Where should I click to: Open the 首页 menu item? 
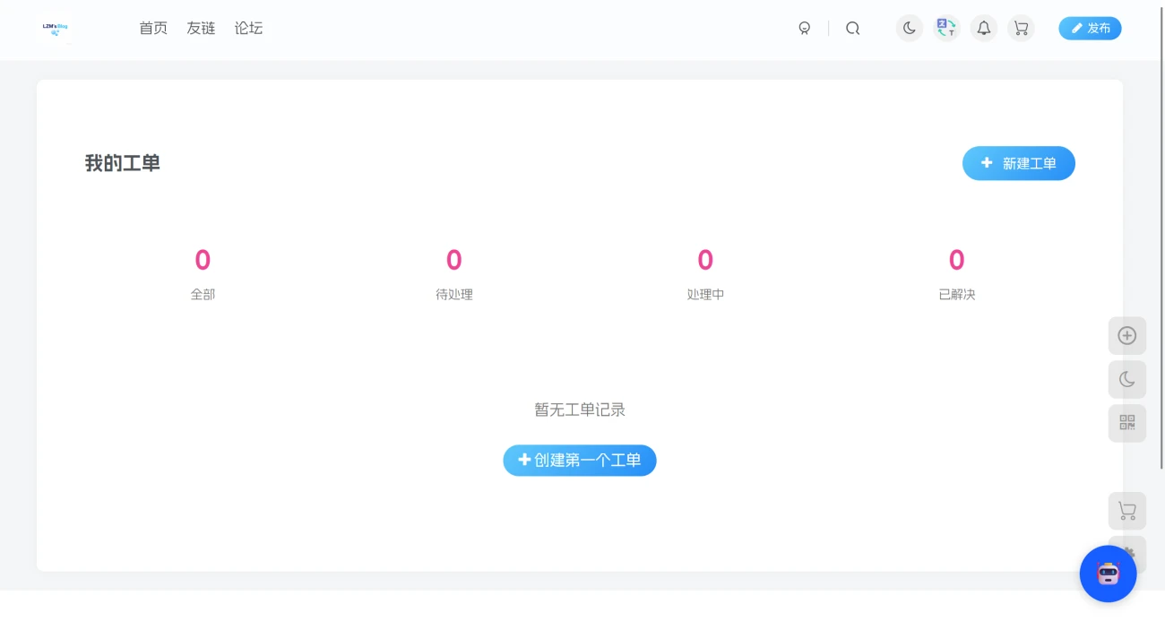tap(152, 28)
